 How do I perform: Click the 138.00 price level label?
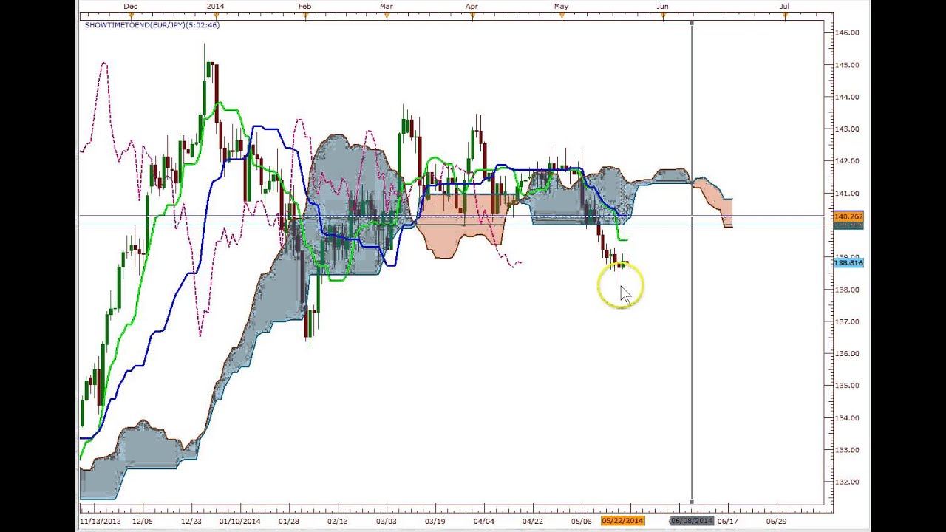pyautogui.click(x=846, y=290)
